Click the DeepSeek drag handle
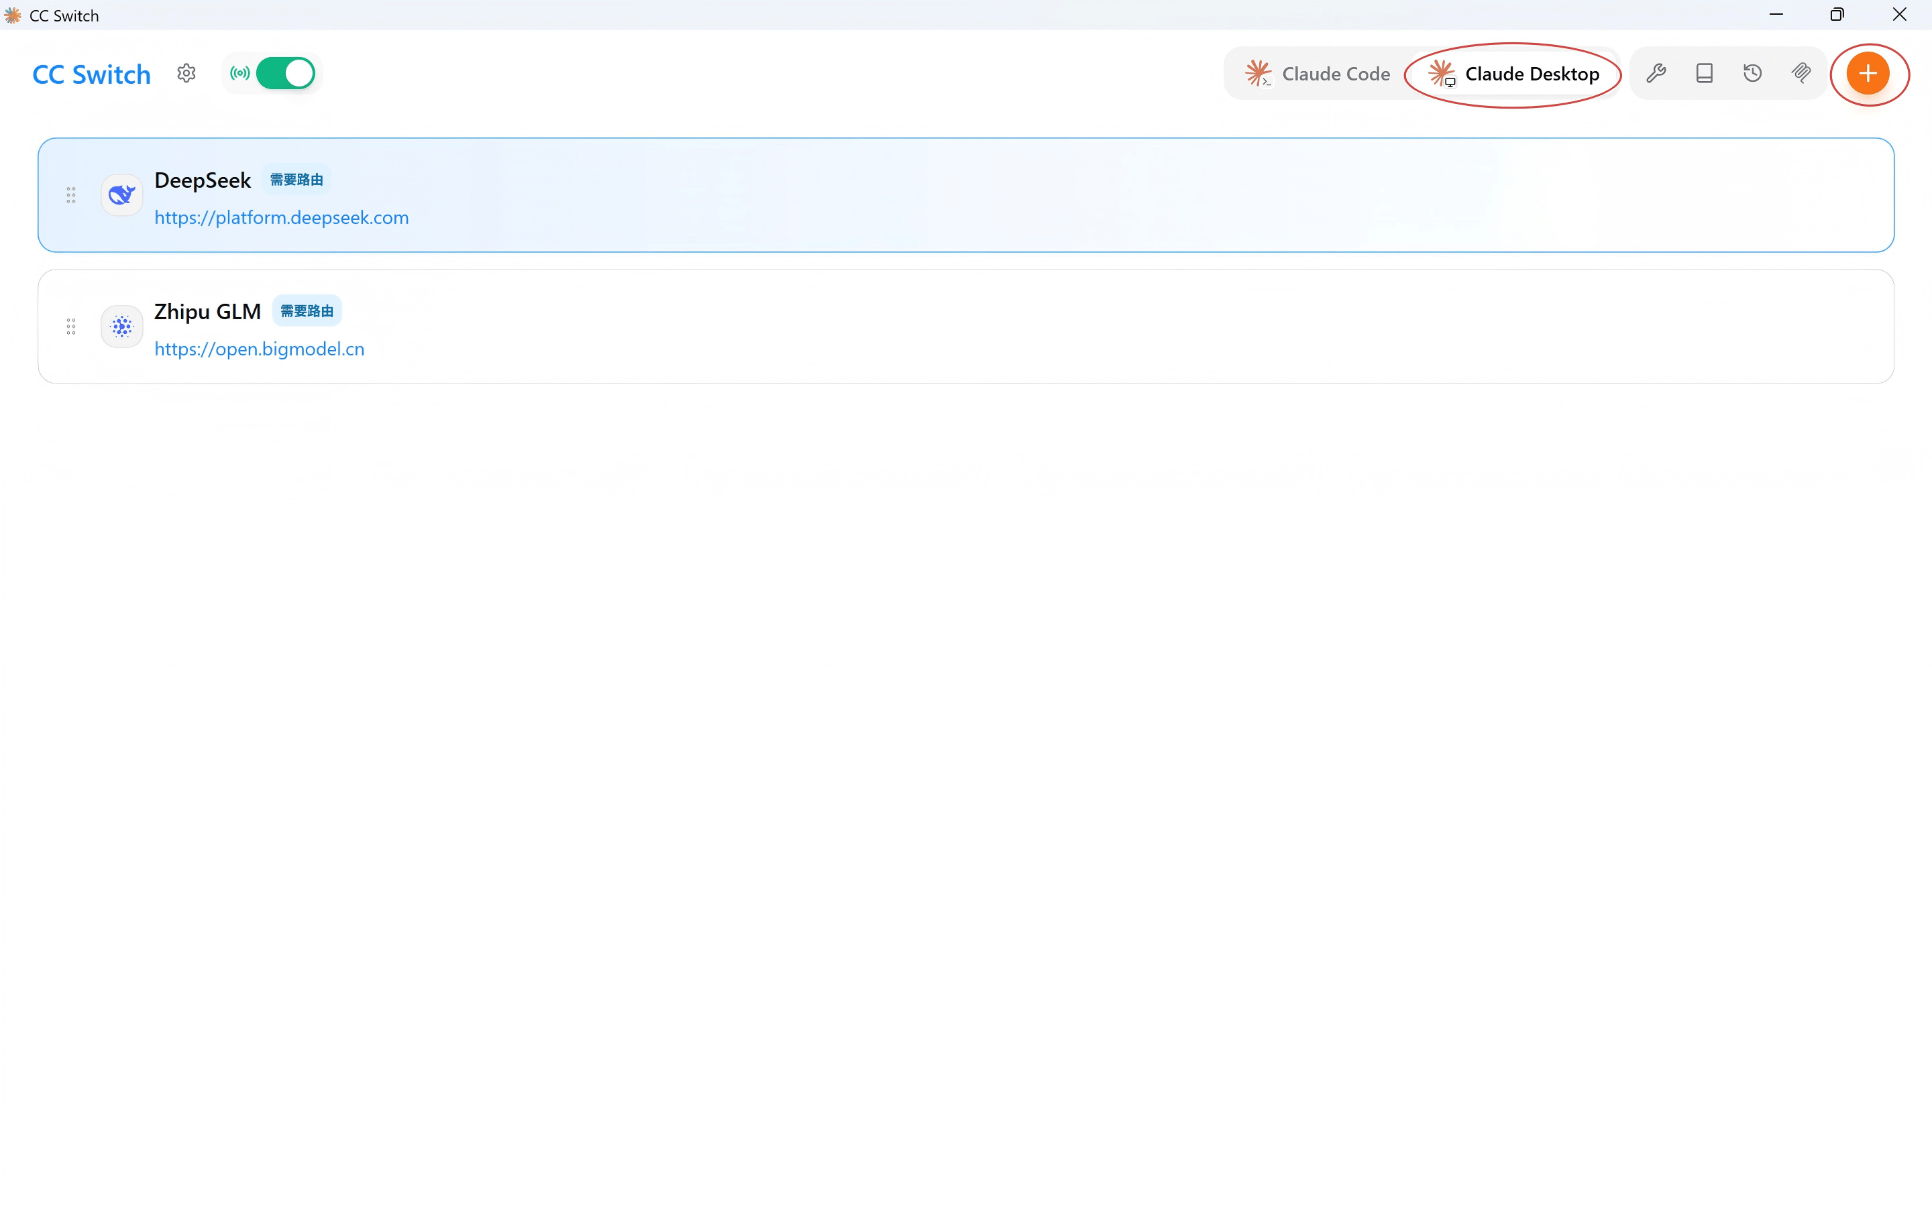Screen dimensions: 1932x1207 [71, 194]
